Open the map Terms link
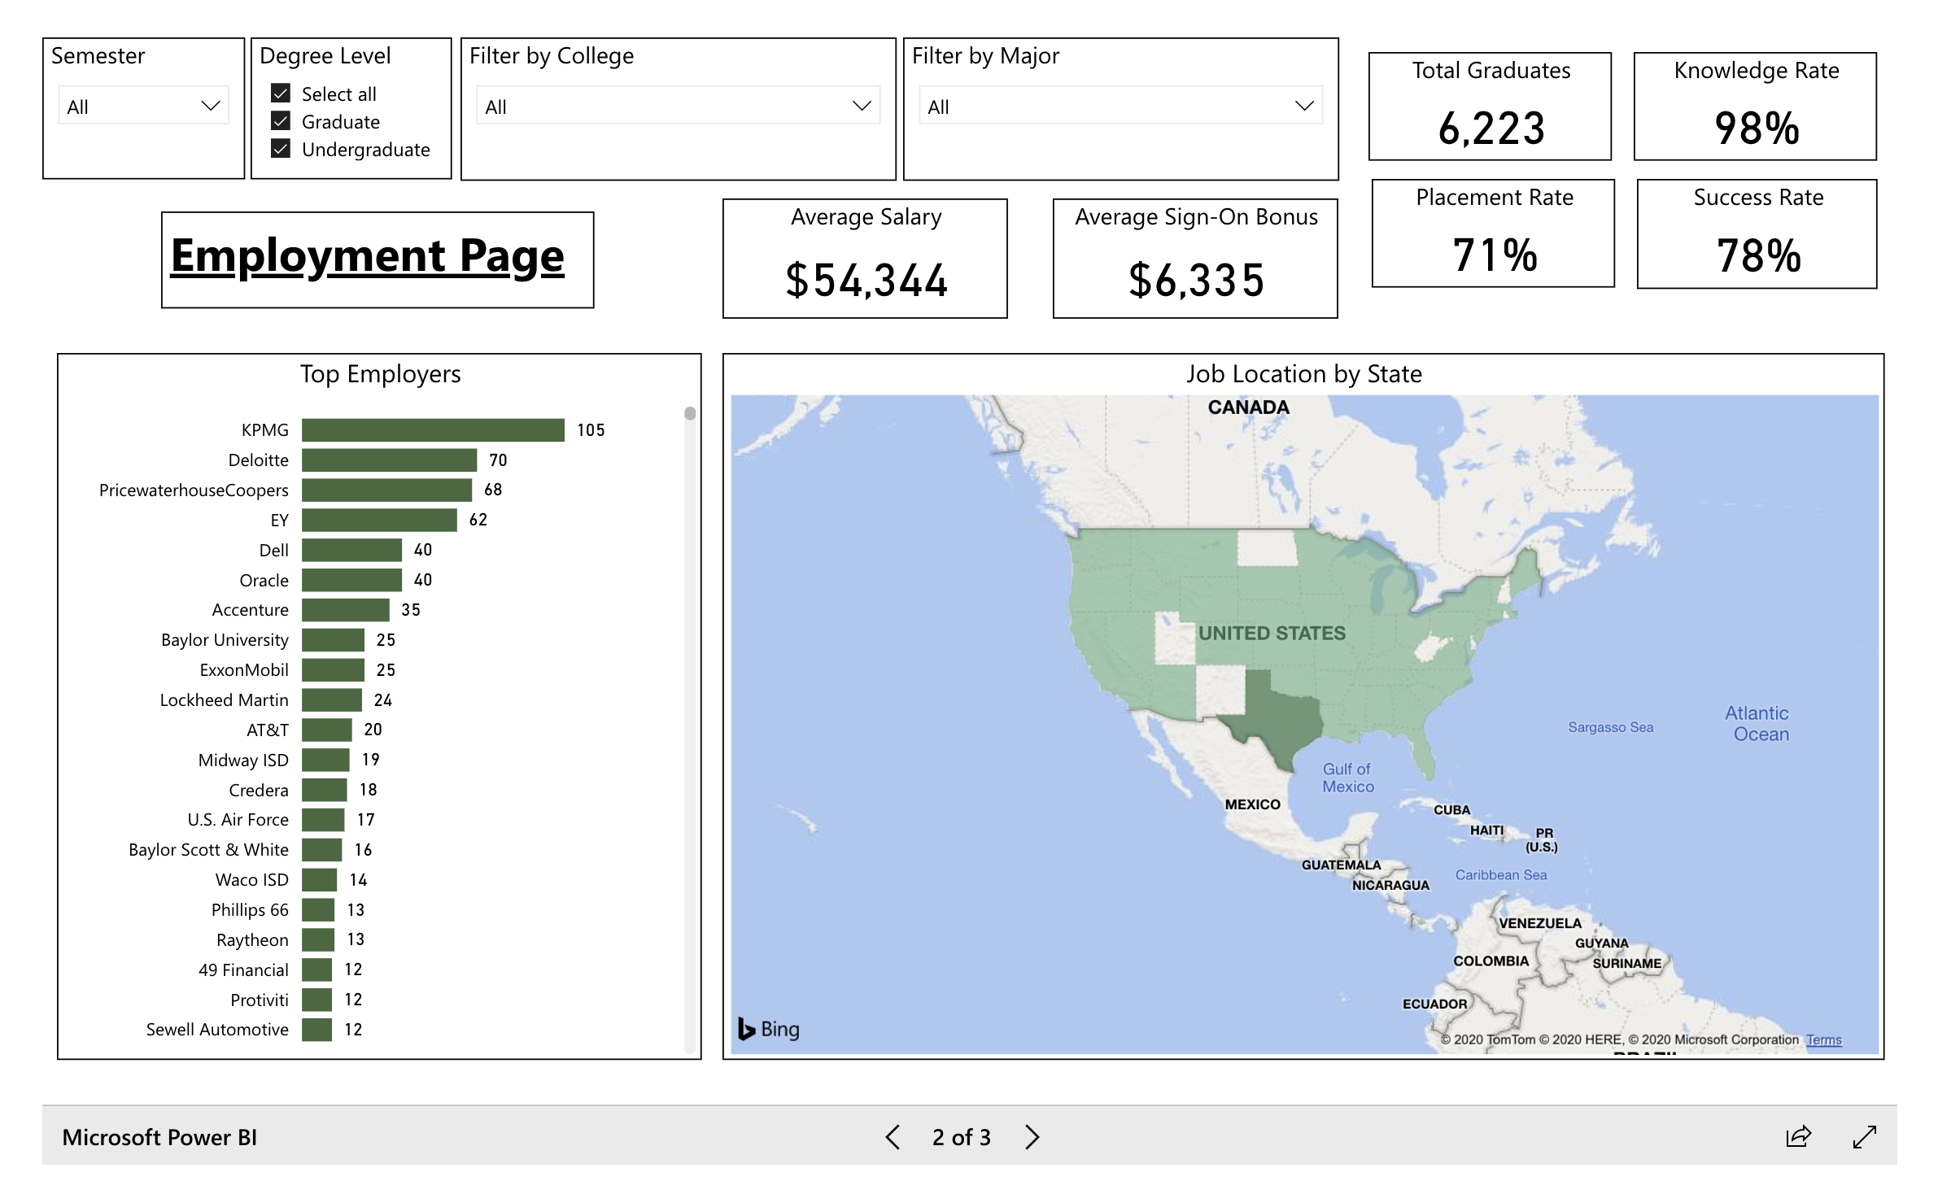The image size is (1938, 1194). click(1823, 1039)
